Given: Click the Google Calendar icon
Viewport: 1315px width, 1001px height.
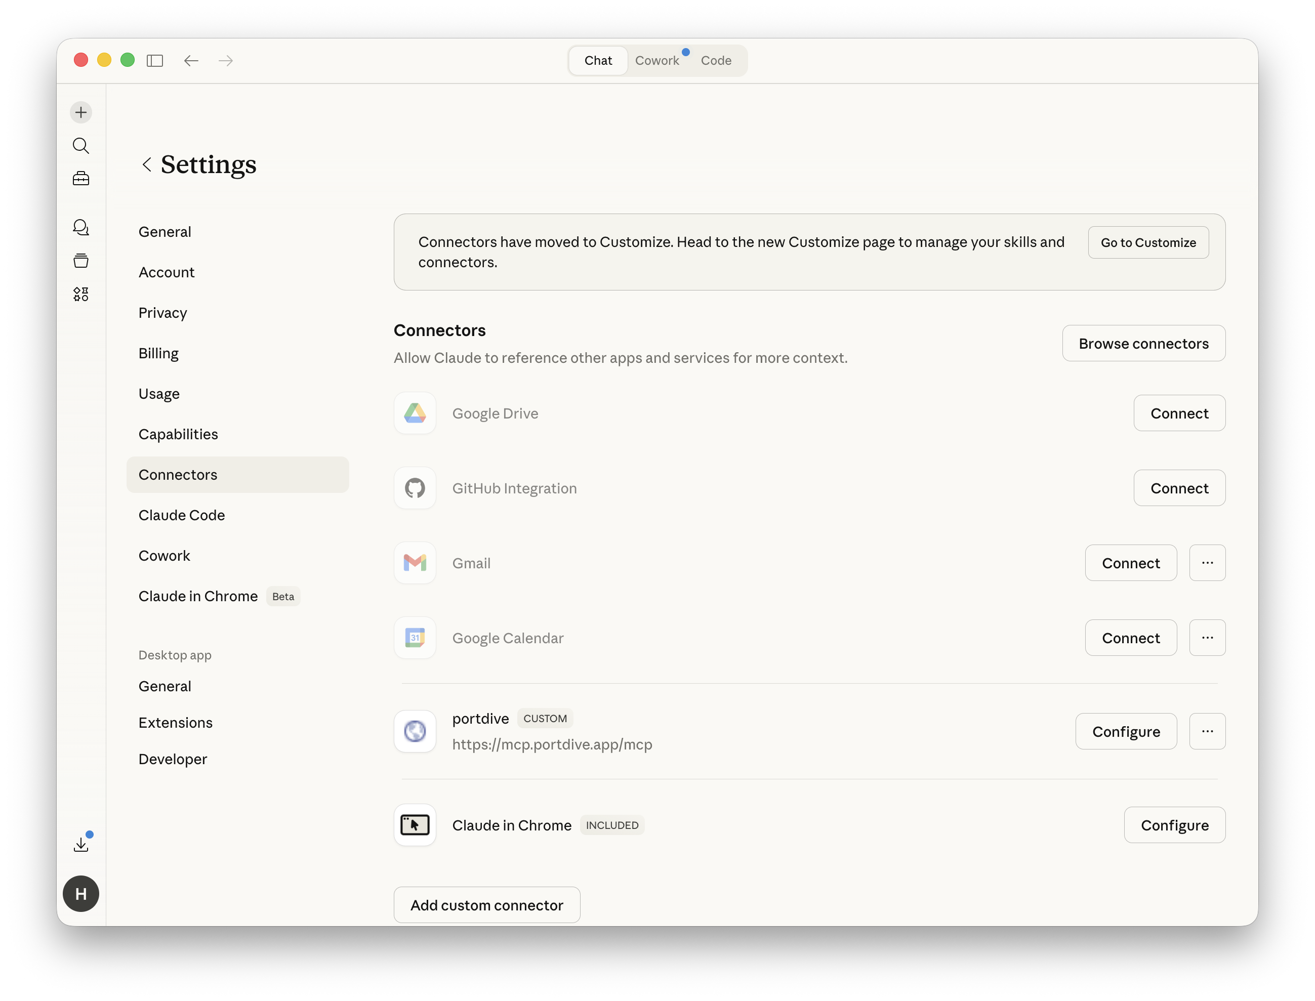Looking at the screenshot, I should pos(415,638).
